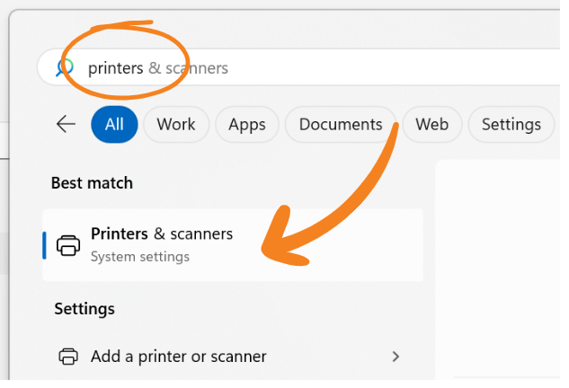
Task: Click the System settings subtitle text
Action: click(140, 257)
